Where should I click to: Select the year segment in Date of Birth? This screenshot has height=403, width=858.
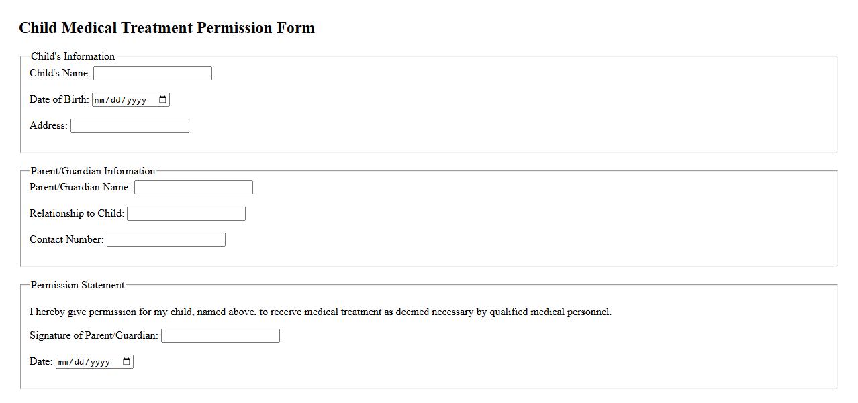click(136, 100)
